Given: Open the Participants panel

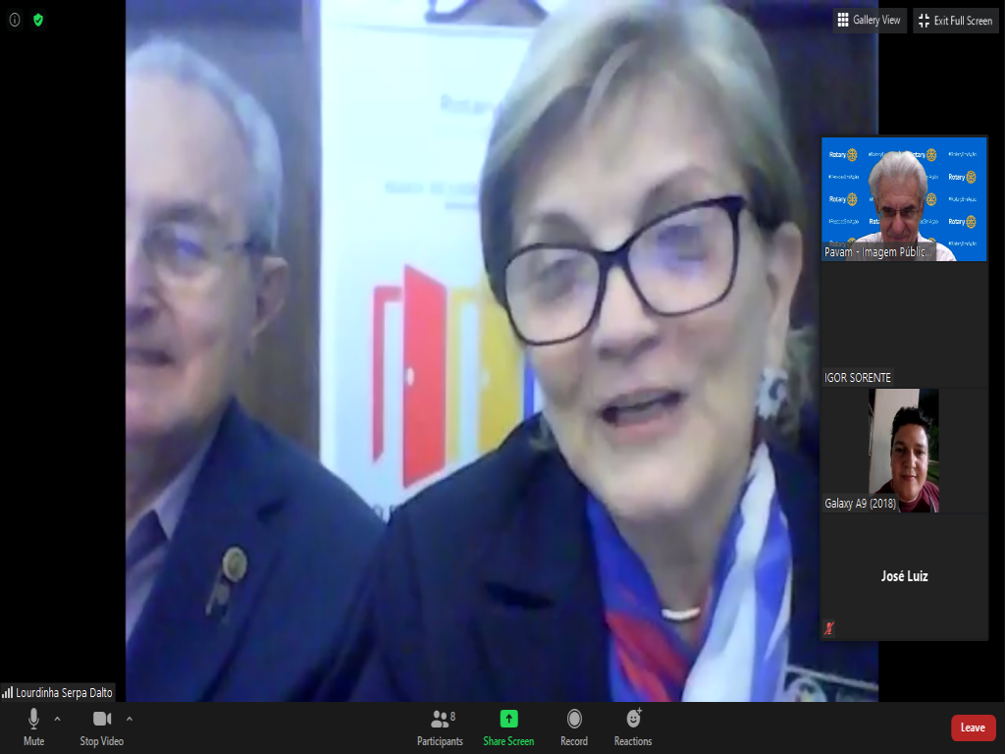Looking at the screenshot, I should coord(440,727).
